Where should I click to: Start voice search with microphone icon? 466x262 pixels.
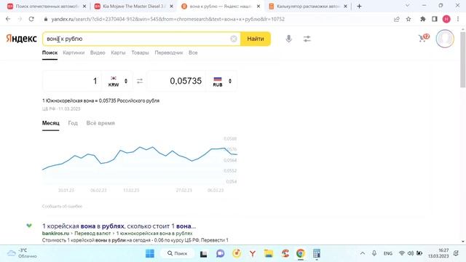click(x=288, y=39)
